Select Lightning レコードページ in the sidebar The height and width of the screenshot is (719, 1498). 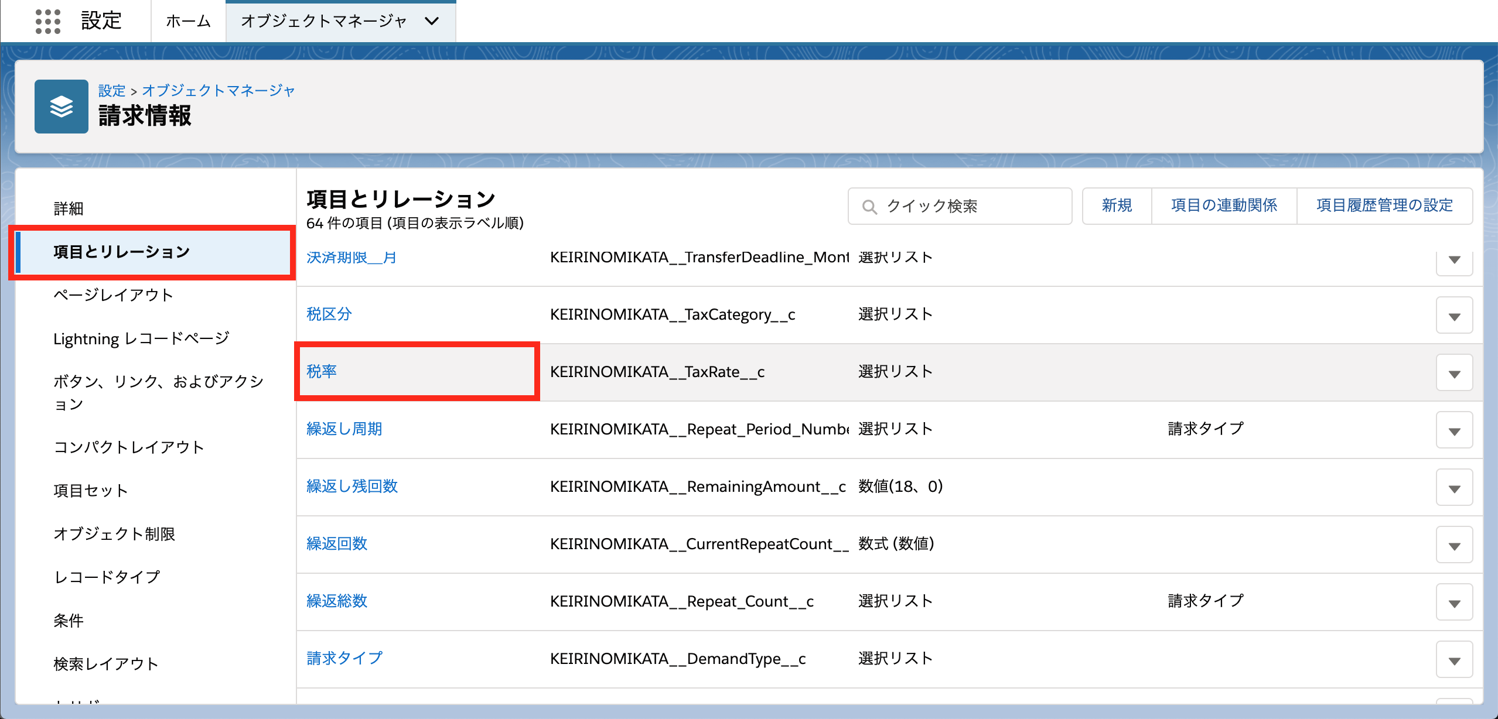click(141, 338)
